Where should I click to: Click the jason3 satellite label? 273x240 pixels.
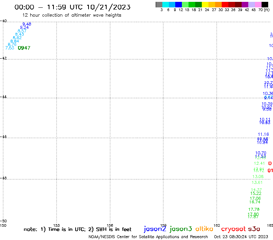click(x=181, y=229)
